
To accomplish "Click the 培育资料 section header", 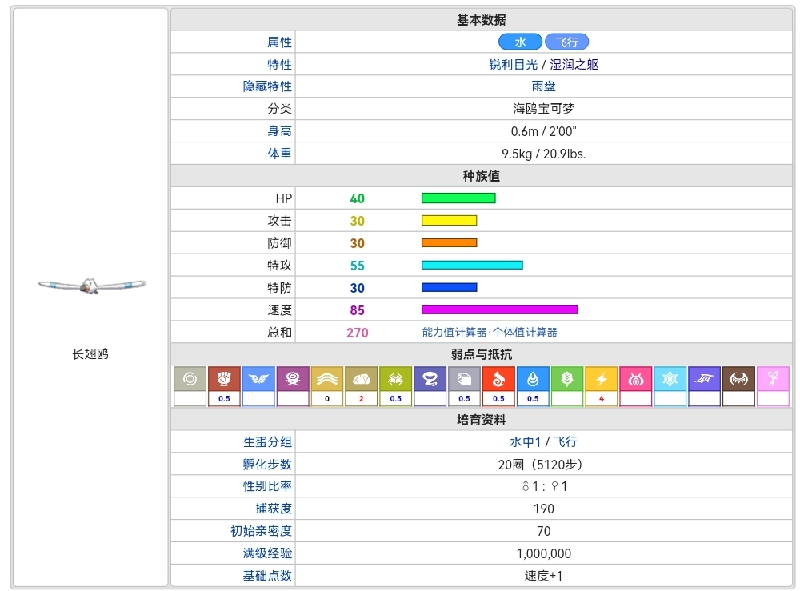I will coord(481,420).
